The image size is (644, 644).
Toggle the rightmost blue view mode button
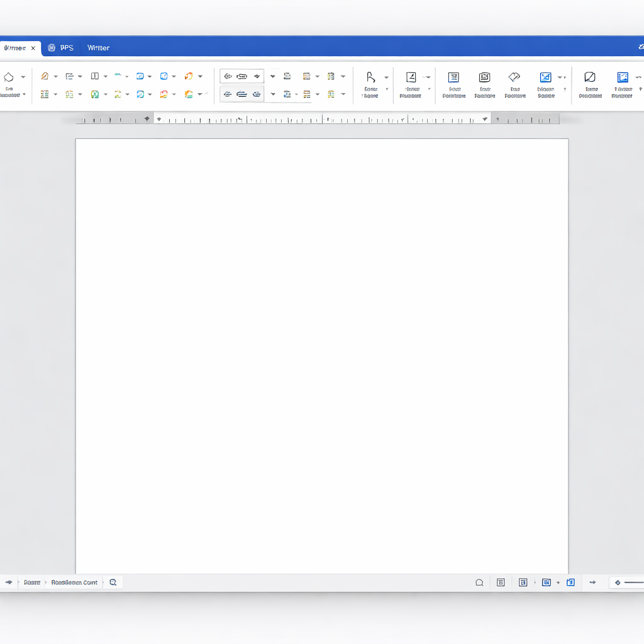570,582
